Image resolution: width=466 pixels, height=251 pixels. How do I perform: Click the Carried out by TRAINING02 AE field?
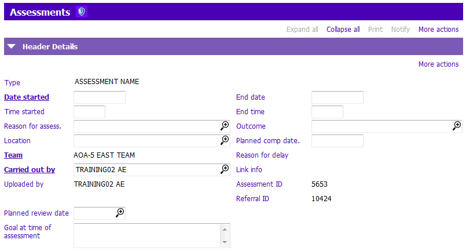pos(152,170)
